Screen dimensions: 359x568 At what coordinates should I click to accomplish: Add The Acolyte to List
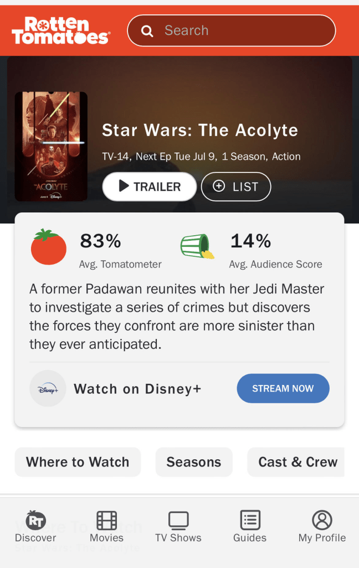coord(236,186)
